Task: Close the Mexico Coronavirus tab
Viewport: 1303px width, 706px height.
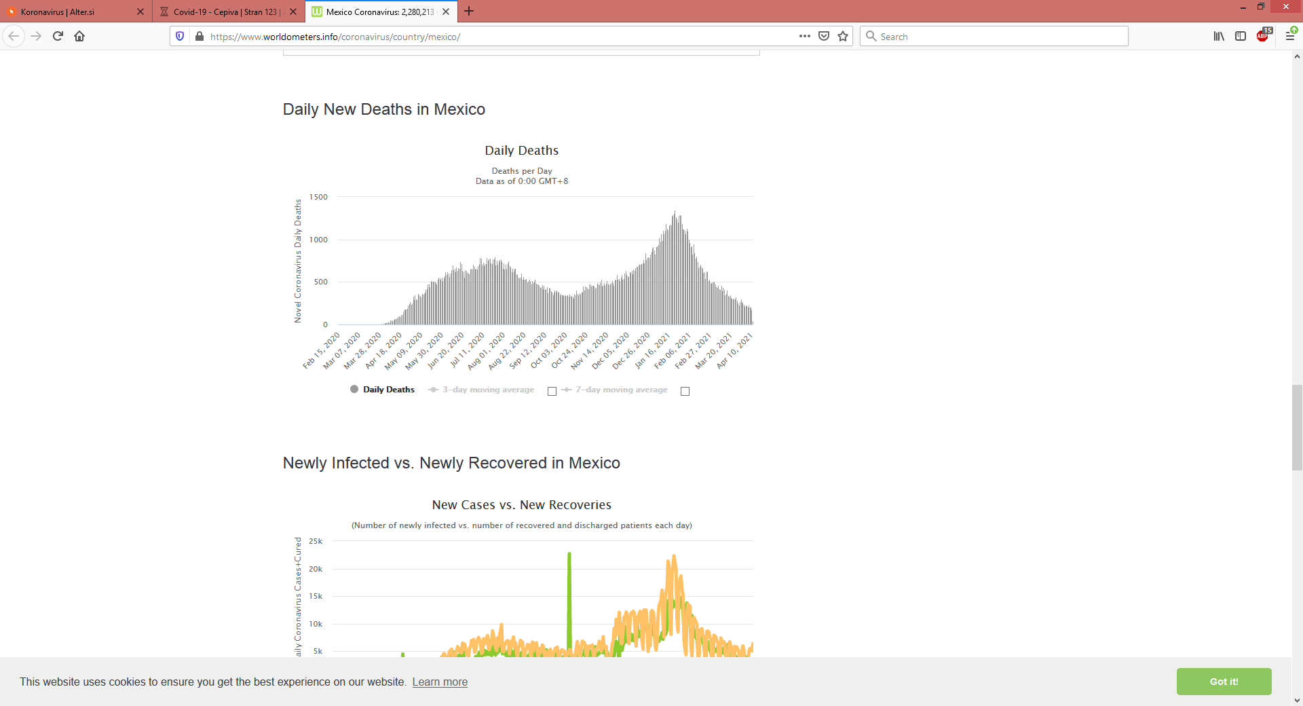Action: click(446, 12)
